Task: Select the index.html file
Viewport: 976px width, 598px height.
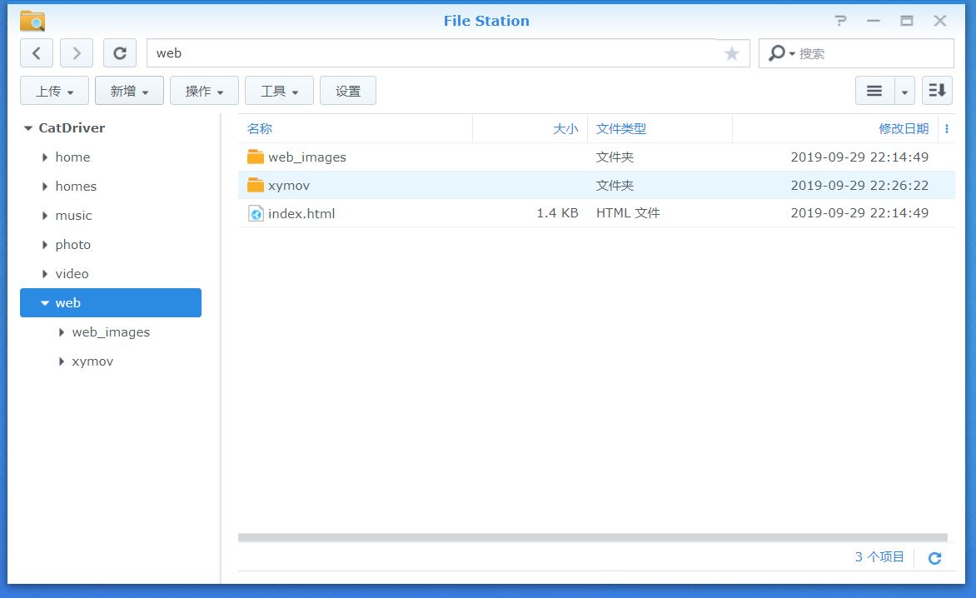Action: coord(302,213)
